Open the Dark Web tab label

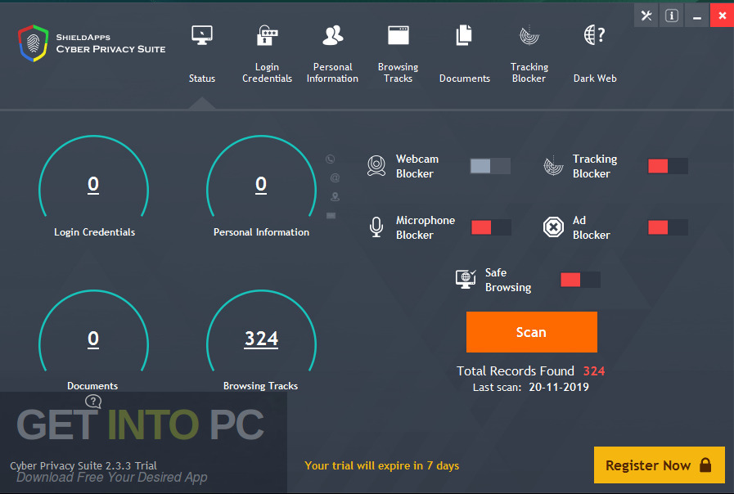pos(595,79)
